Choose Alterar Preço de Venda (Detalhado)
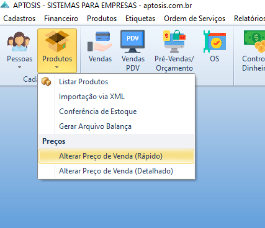265x228 pixels. [116, 171]
